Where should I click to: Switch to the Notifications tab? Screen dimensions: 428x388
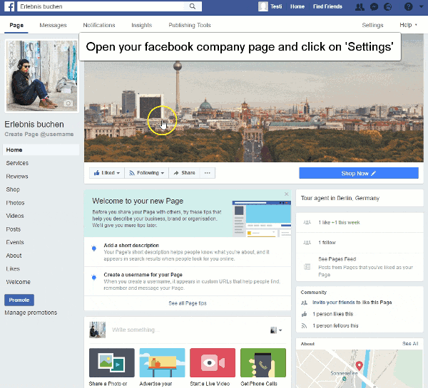[99, 25]
